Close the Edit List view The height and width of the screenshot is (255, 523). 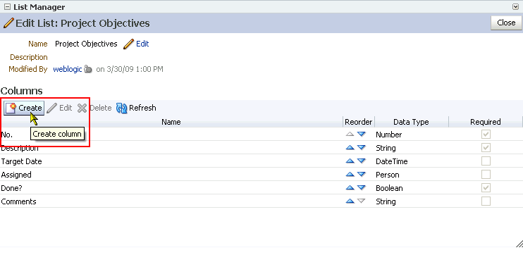(506, 23)
